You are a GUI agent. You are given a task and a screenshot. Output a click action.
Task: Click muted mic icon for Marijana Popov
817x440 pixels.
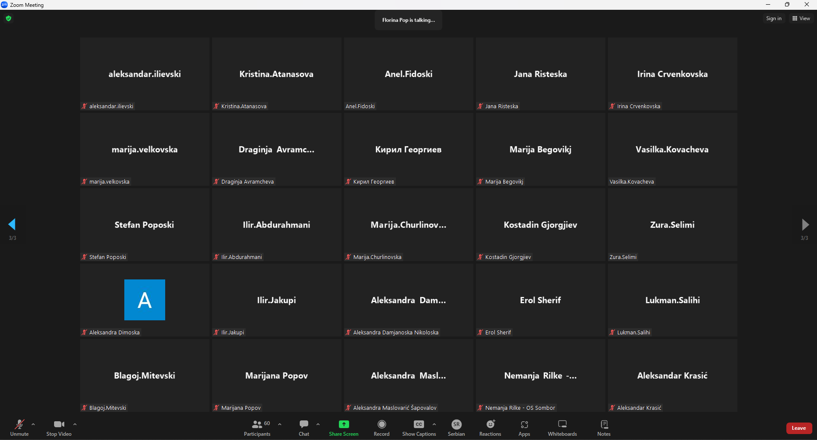216,408
